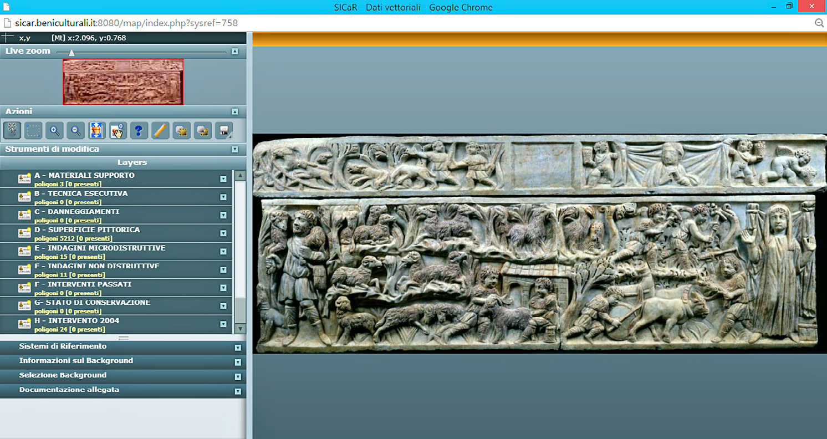Click the text 'poligoni 11 [0 presenti]'

[69, 275]
